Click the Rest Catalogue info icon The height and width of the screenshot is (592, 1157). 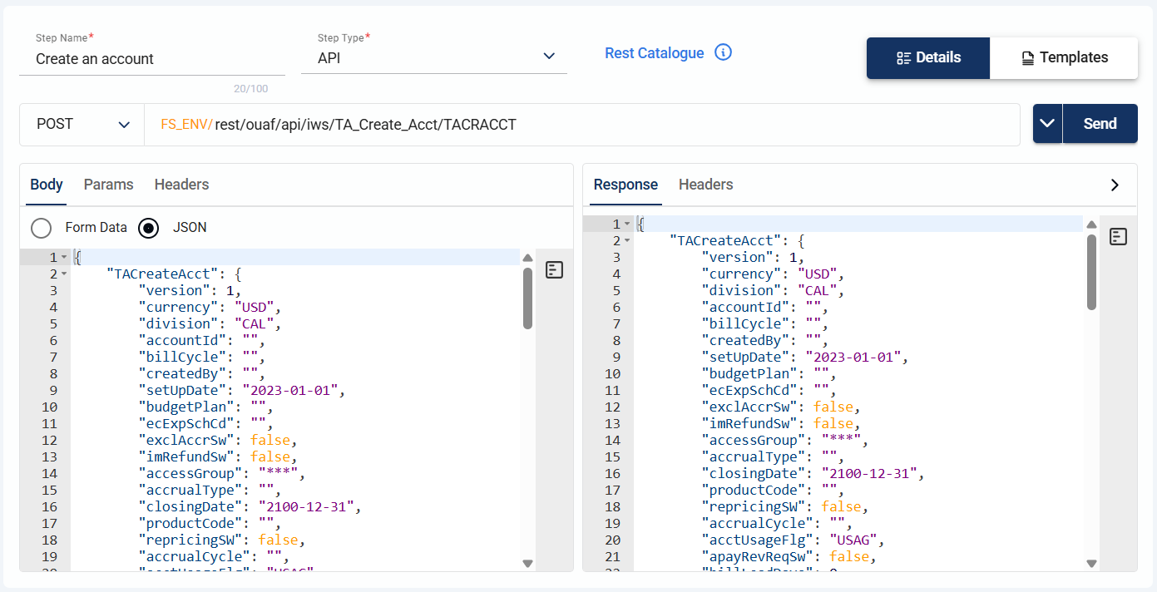pyautogui.click(x=724, y=53)
